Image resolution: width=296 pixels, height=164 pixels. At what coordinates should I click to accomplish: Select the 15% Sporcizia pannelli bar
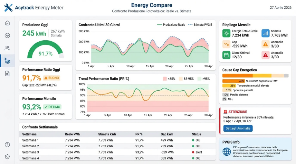pyautogui.click(x=227, y=90)
